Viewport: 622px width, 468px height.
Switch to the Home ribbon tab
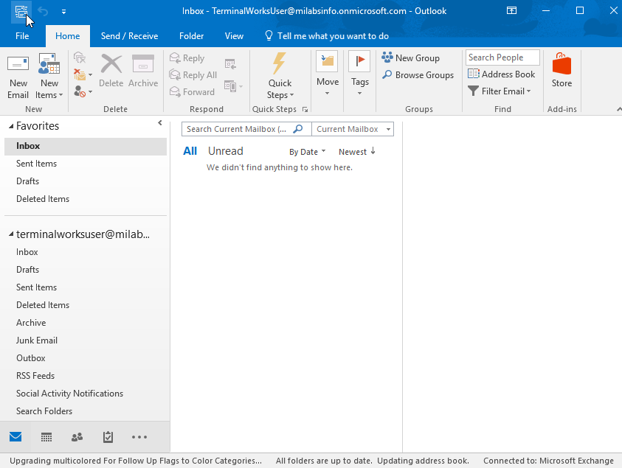tap(67, 36)
